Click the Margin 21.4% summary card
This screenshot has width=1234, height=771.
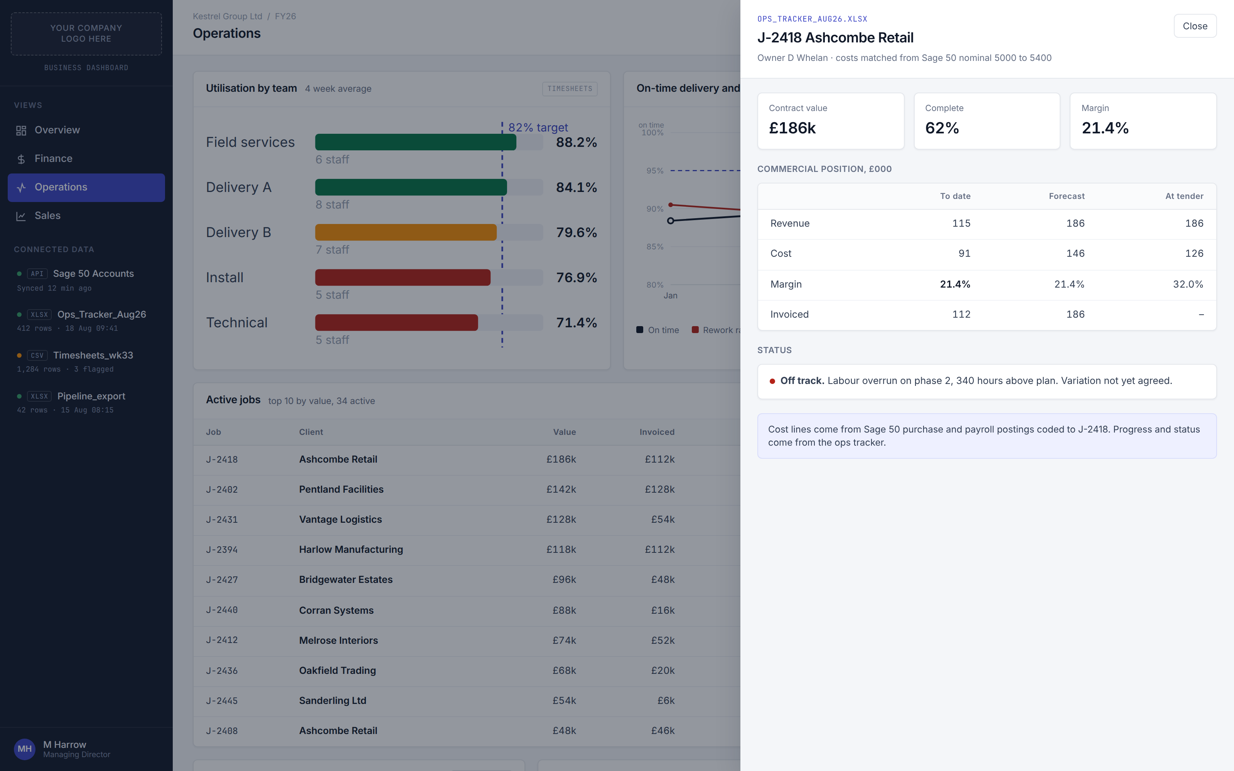[1143, 121]
